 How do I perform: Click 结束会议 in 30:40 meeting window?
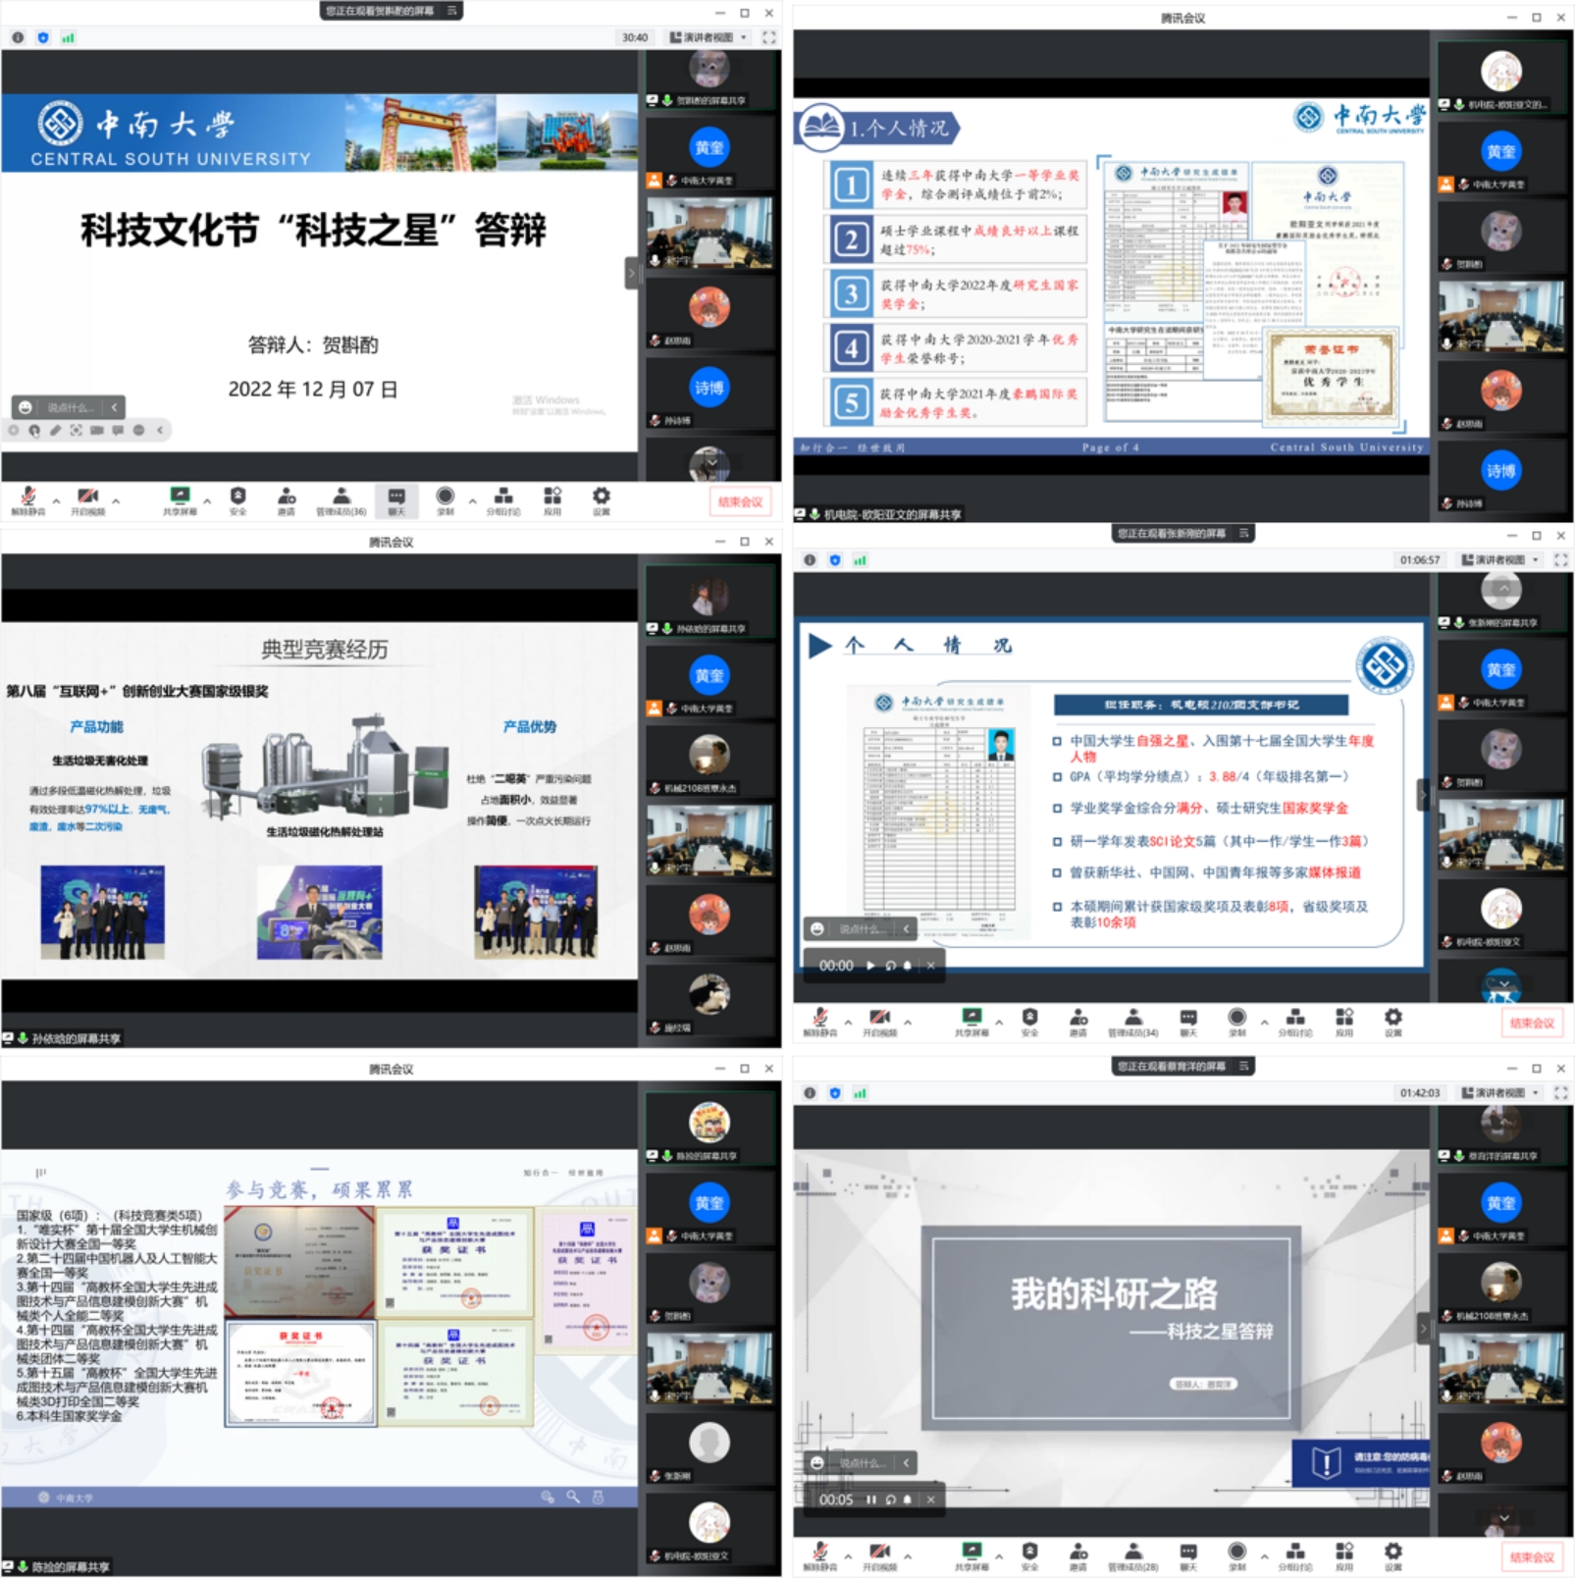click(740, 501)
